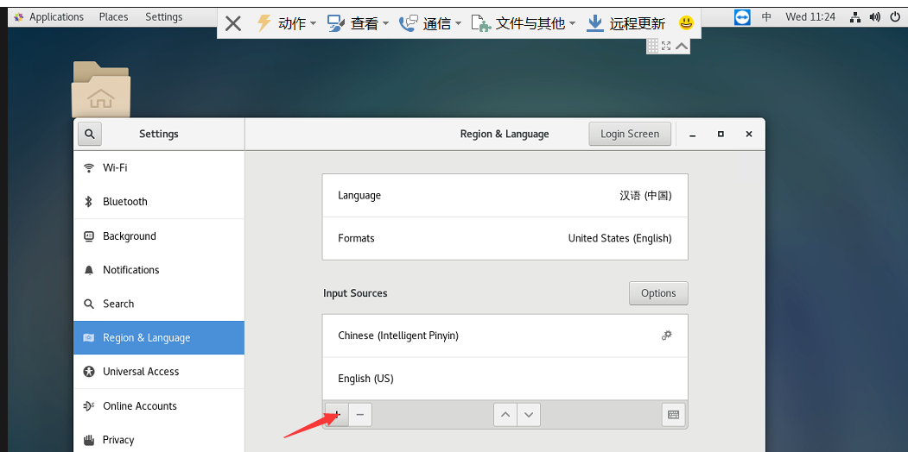Change Formats row United States (English)

click(505, 238)
